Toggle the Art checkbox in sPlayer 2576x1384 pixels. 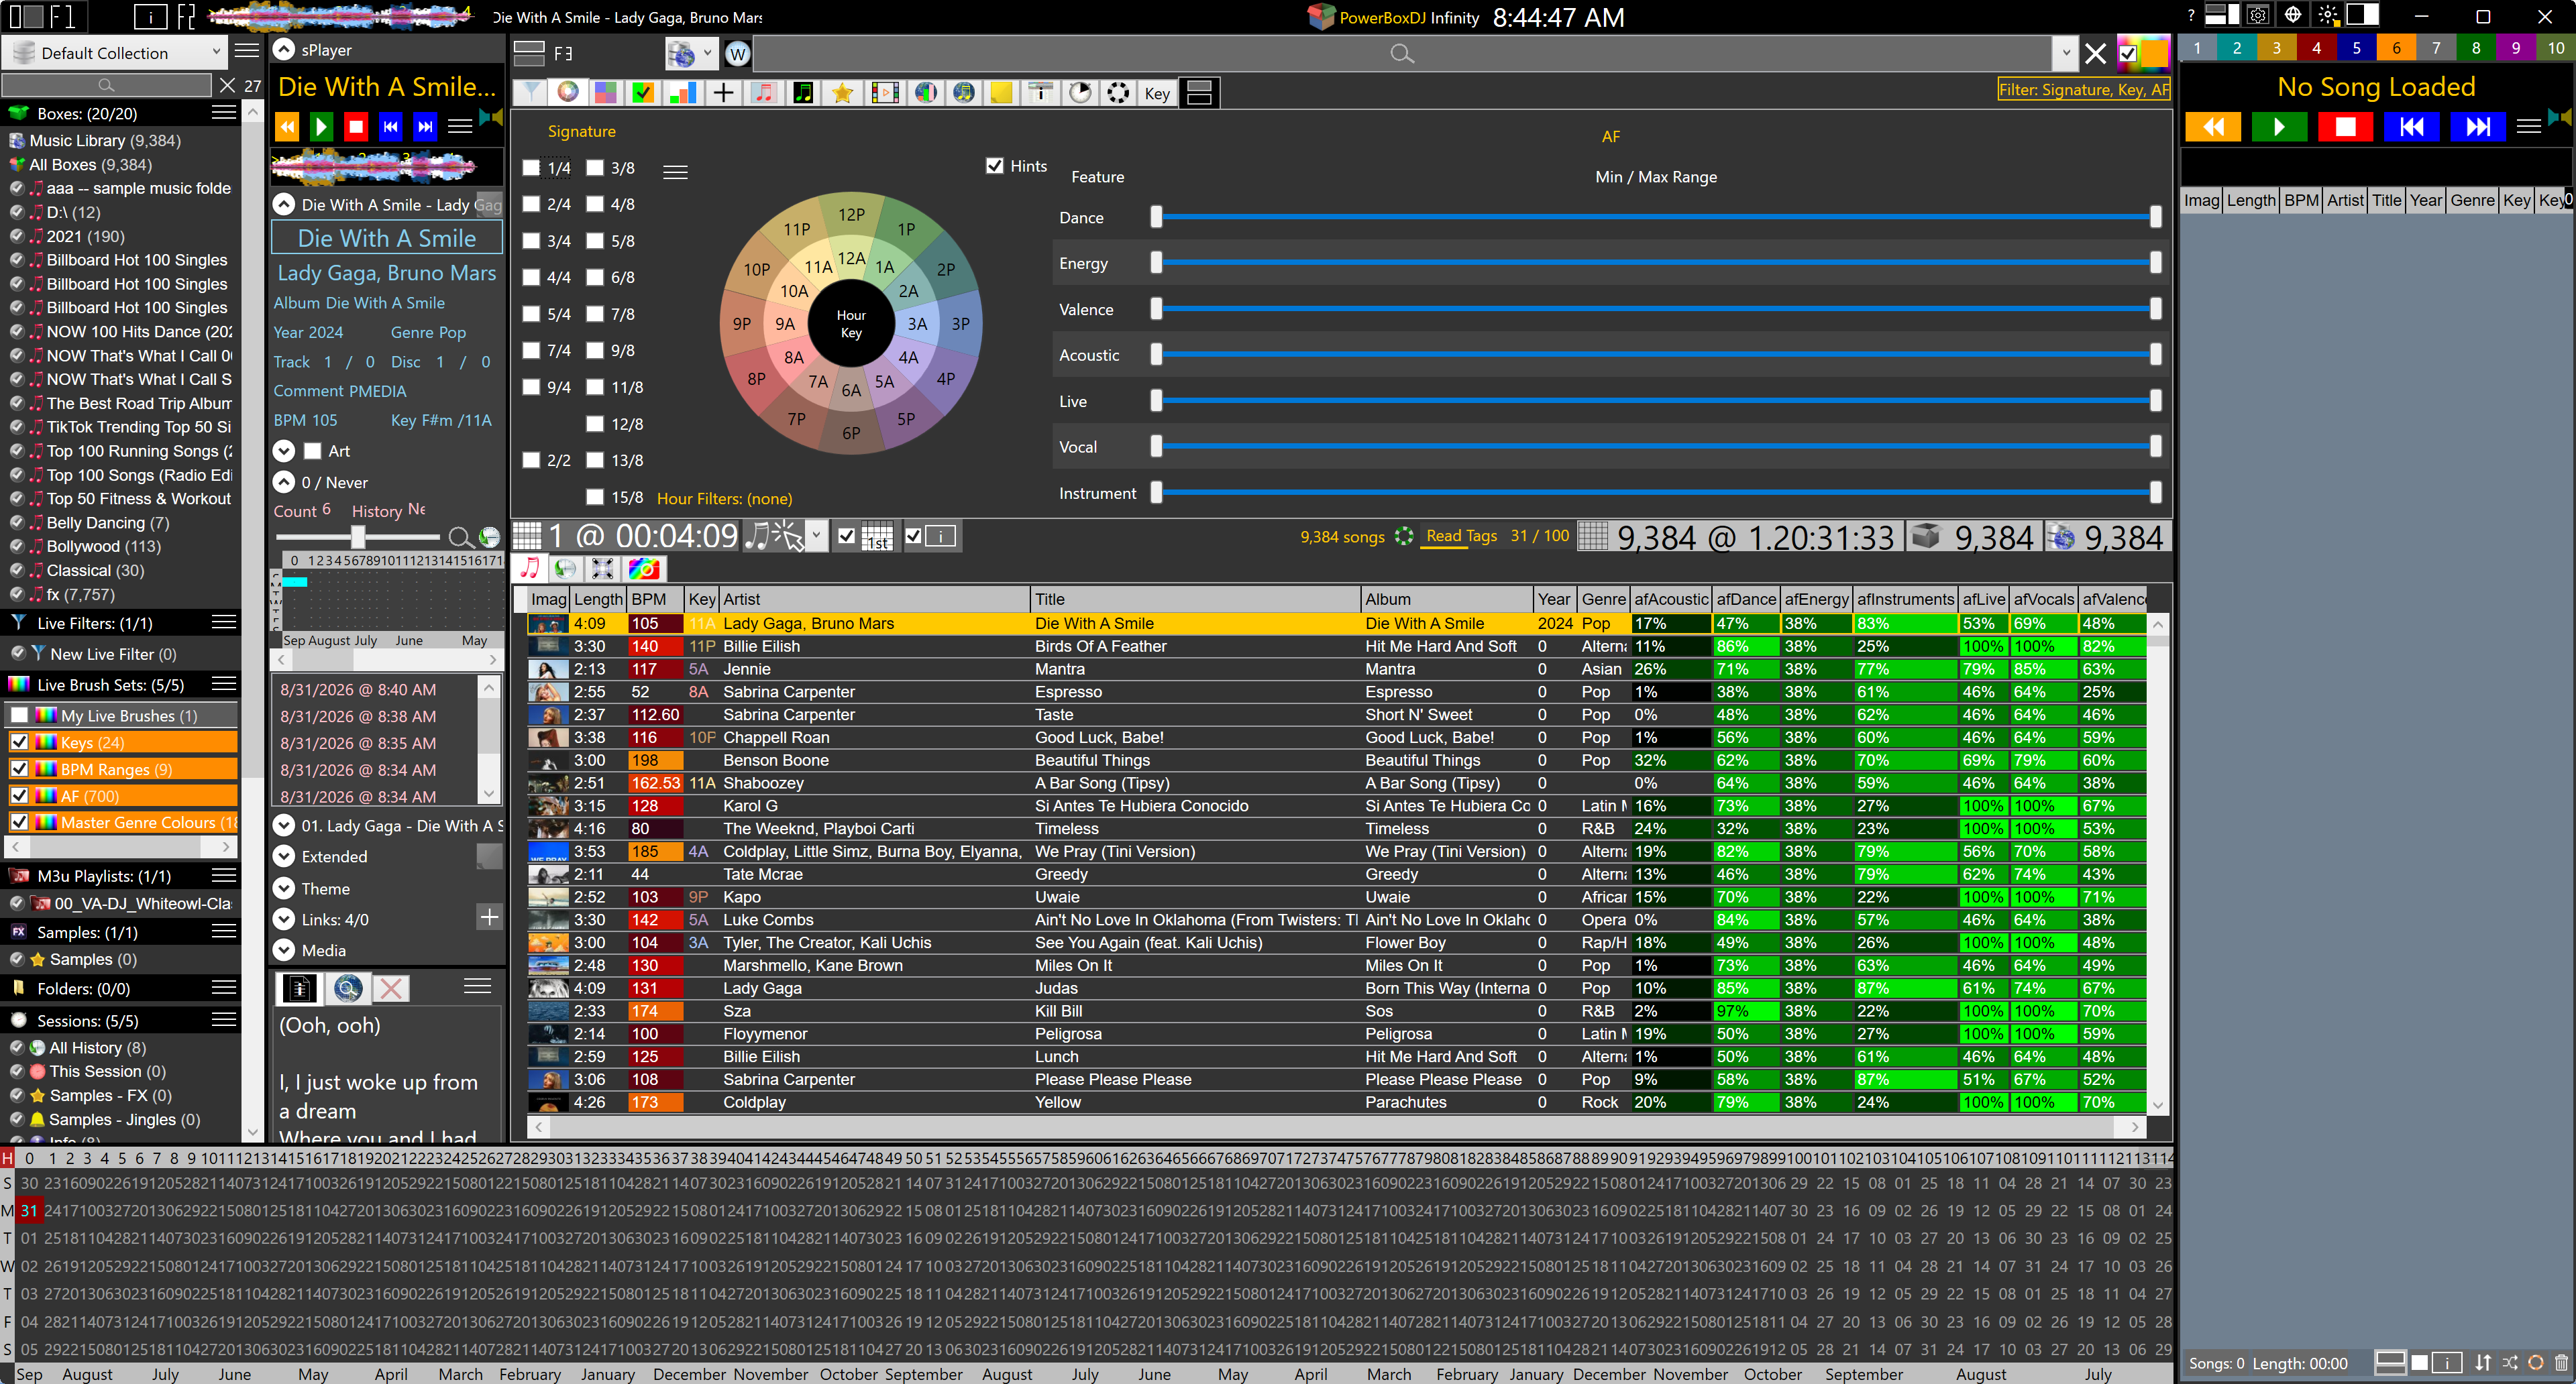pyautogui.click(x=313, y=451)
